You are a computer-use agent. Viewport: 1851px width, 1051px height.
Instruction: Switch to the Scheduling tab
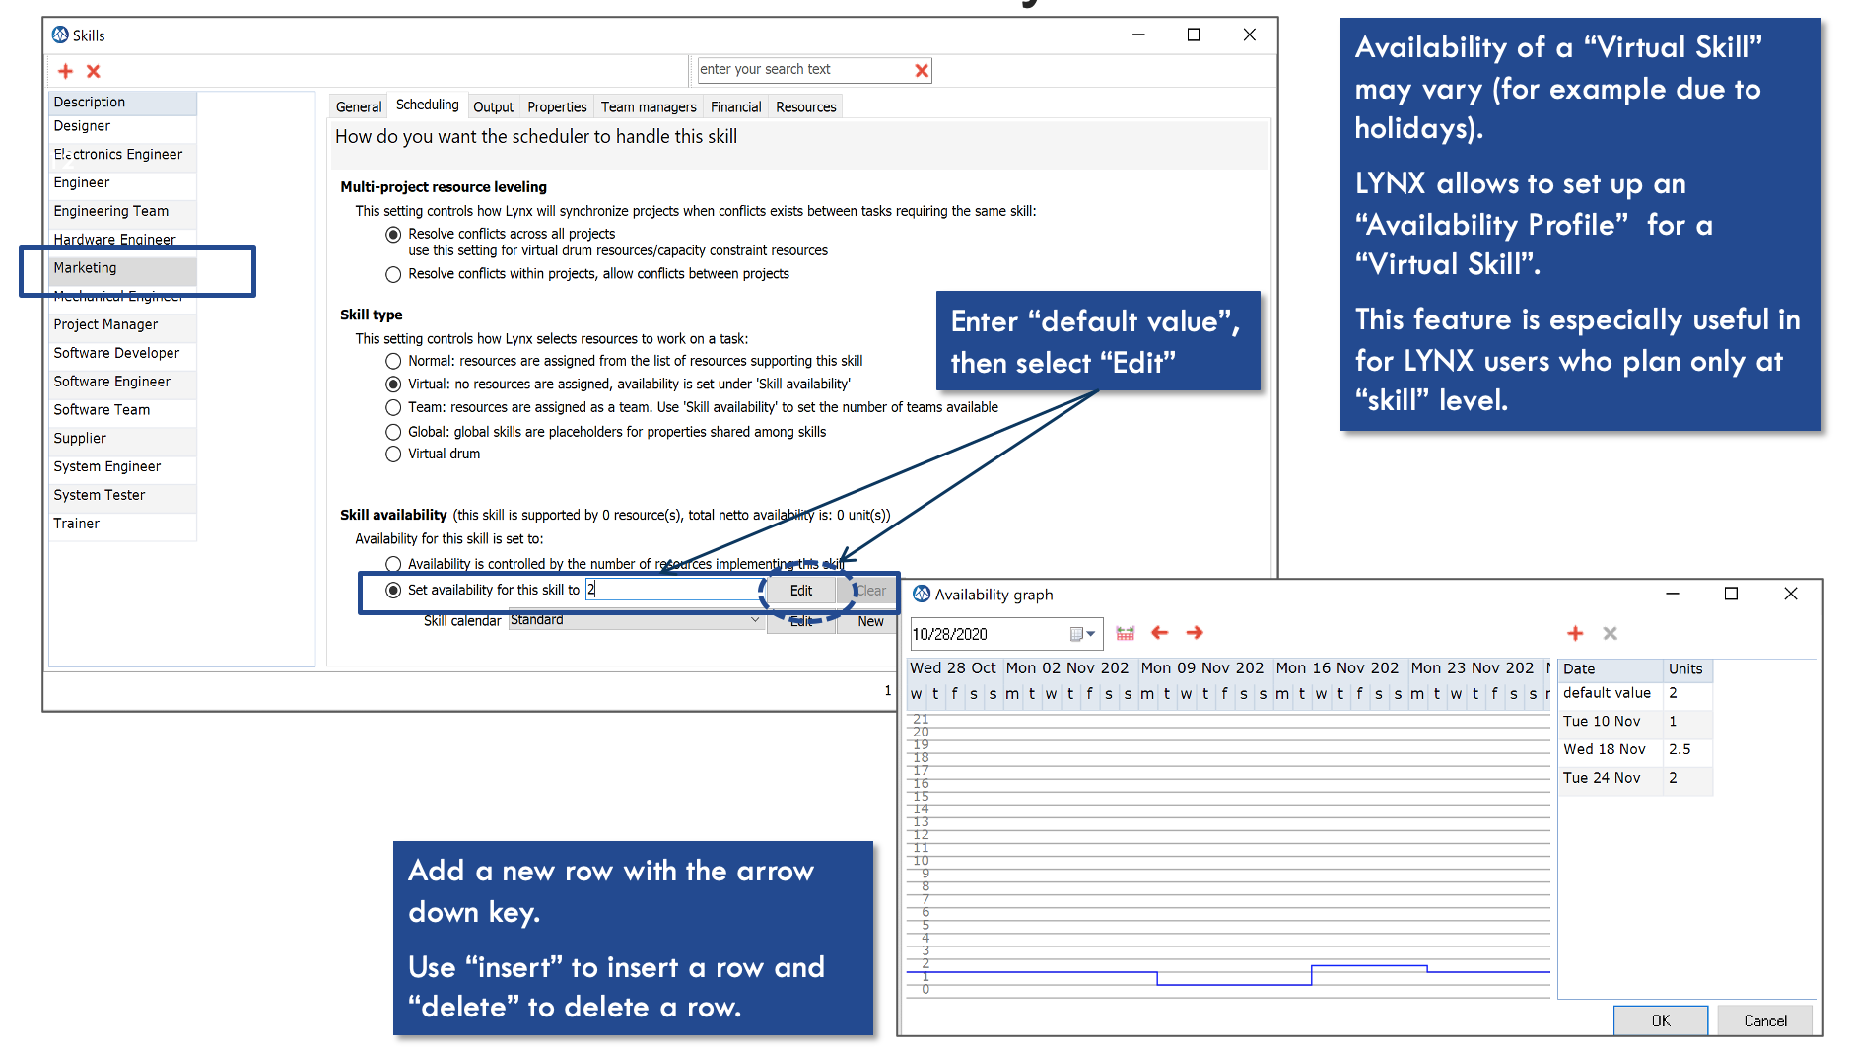pyautogui.click(x=427, y=105)
